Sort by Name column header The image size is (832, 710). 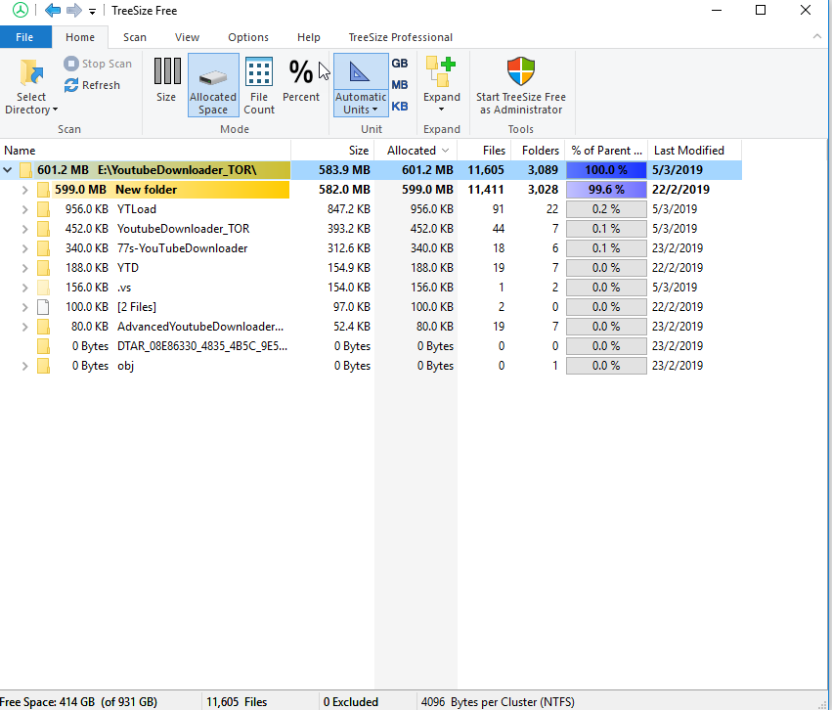coord(146,151)
